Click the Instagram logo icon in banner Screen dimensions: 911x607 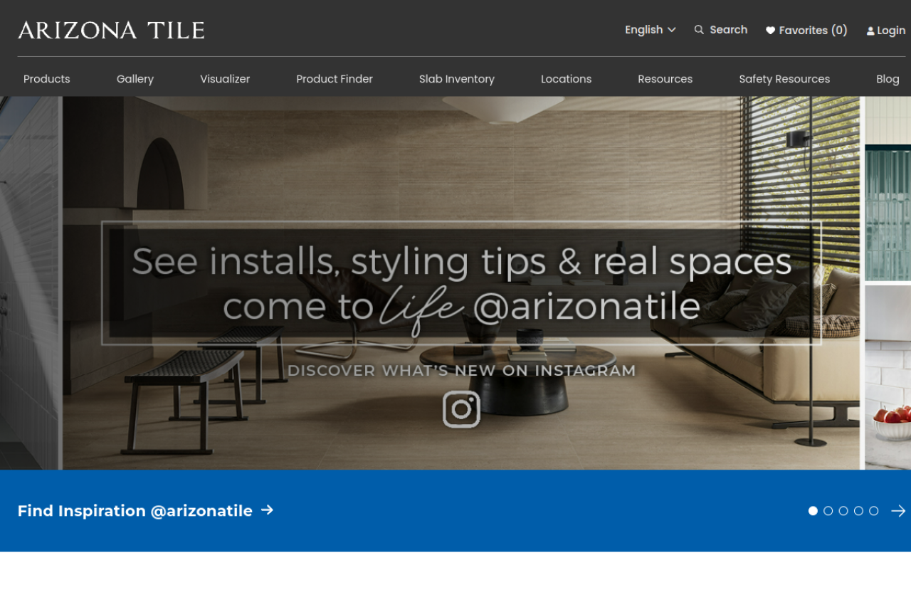(x=461, y=409)
